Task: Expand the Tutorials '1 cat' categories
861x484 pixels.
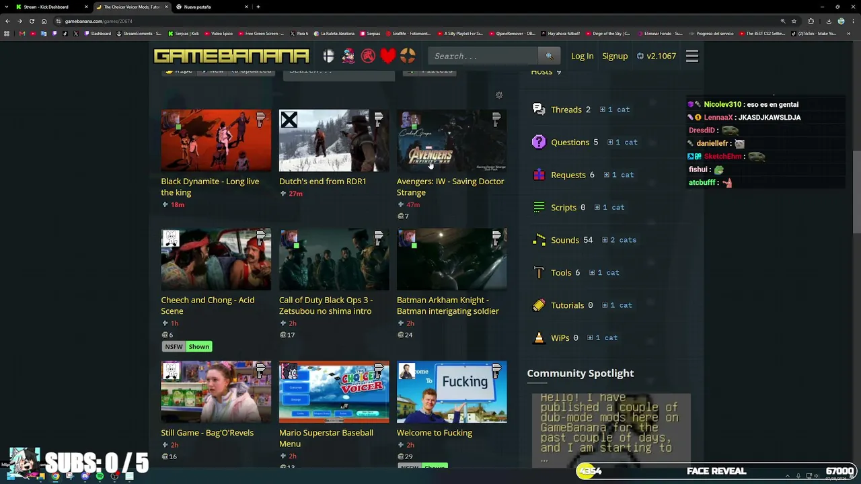Action: 617,305
